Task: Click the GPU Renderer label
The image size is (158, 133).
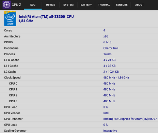Action: [x=13, y=119]
